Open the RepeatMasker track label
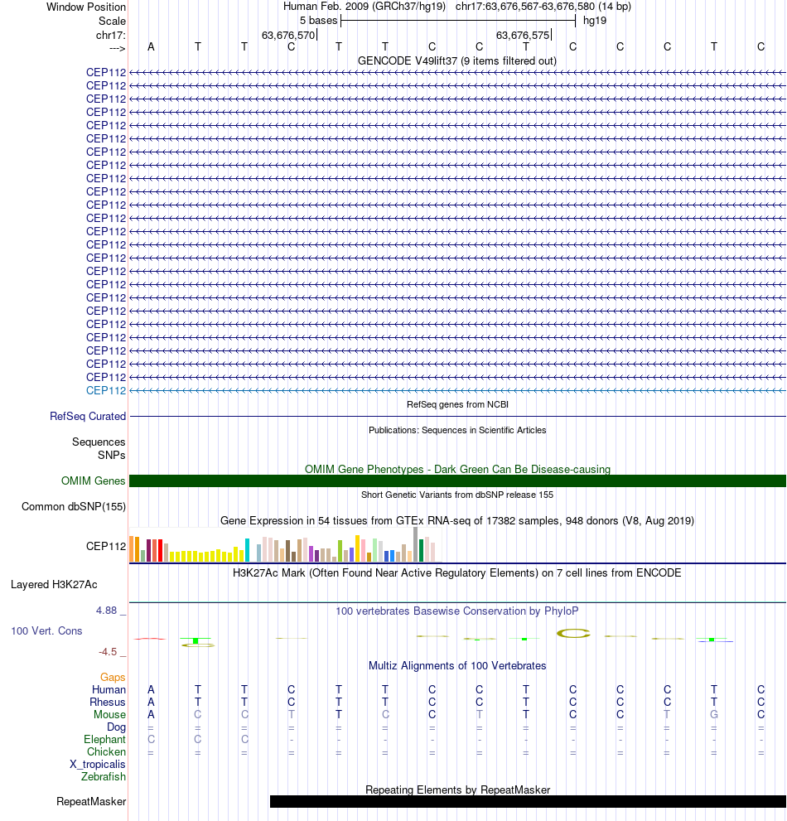 (x=91, y=802)
